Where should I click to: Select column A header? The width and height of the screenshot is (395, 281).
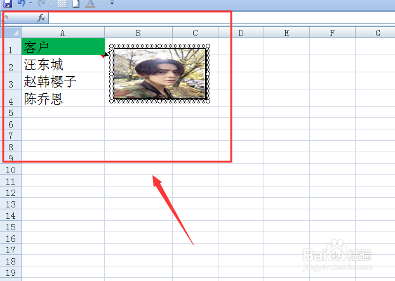coord(63,33)
